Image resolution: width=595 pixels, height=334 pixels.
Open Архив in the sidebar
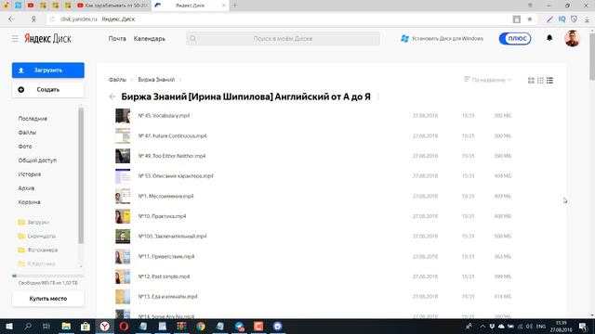pyautogui.click(x=26, y=188)
